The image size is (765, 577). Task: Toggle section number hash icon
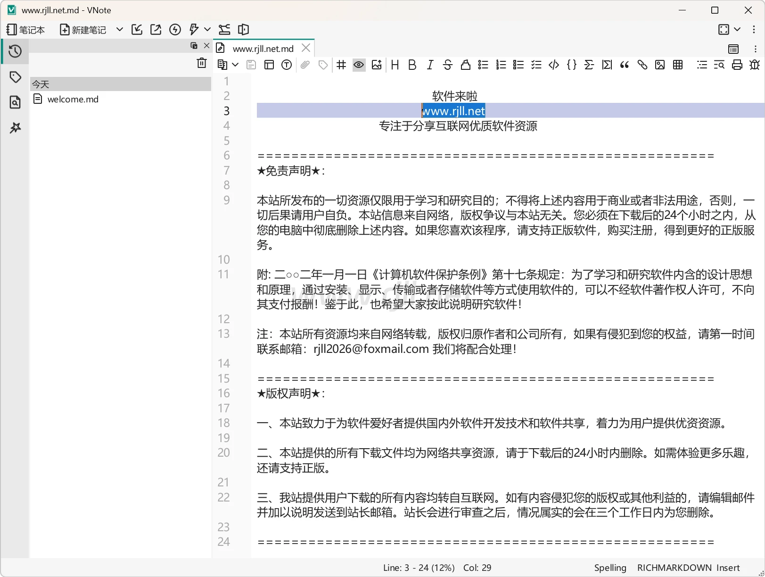tap(341, 65)
